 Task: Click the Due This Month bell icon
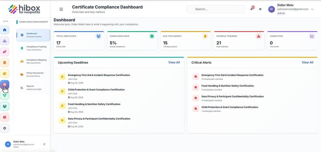205,36
